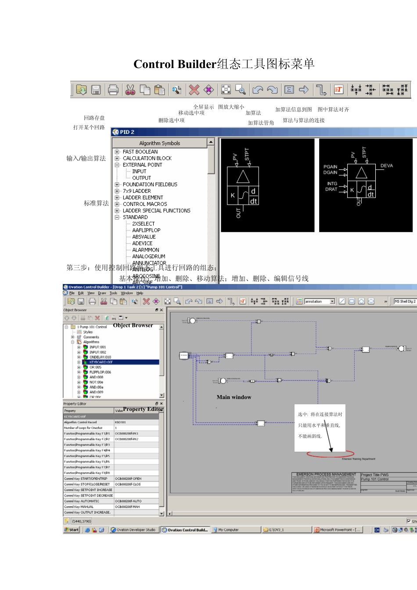Click the Windows Start button
The image size is (417, 590).
pyautogui.click(x=72, y=530)
